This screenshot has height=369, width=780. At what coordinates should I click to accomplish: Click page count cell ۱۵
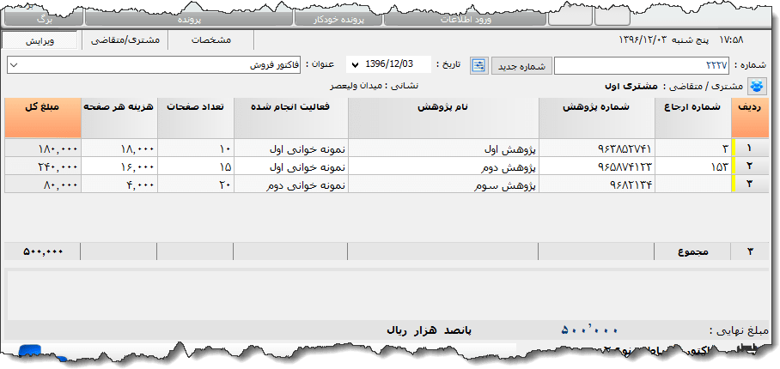coord(195,166)
